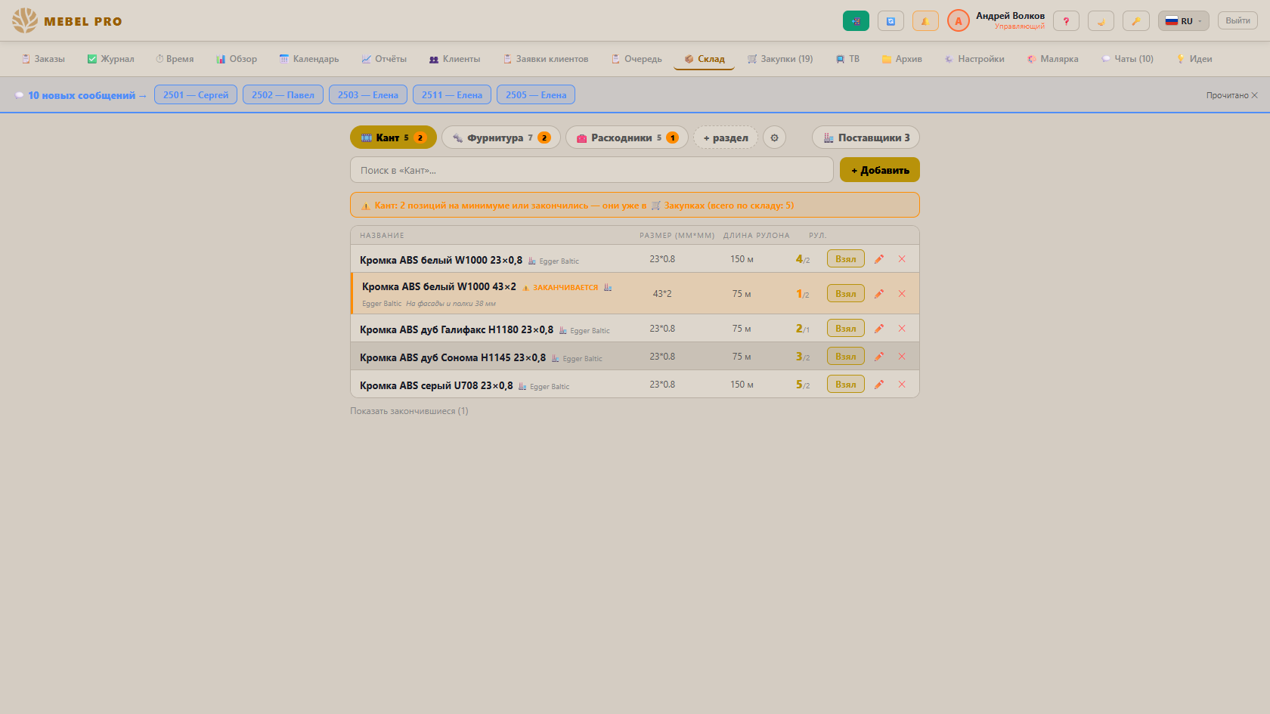Screen dimensions: 1270x714
Task: Click the green phone/import icon button
Action: 856,21
